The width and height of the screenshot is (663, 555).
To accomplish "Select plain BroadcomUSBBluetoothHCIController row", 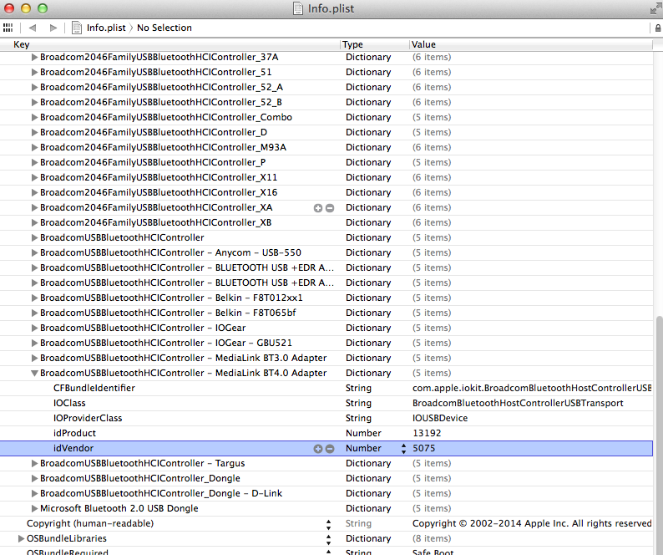I will pos(122,237).
